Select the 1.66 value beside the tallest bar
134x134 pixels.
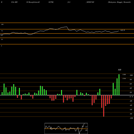(x=124, y=75)
